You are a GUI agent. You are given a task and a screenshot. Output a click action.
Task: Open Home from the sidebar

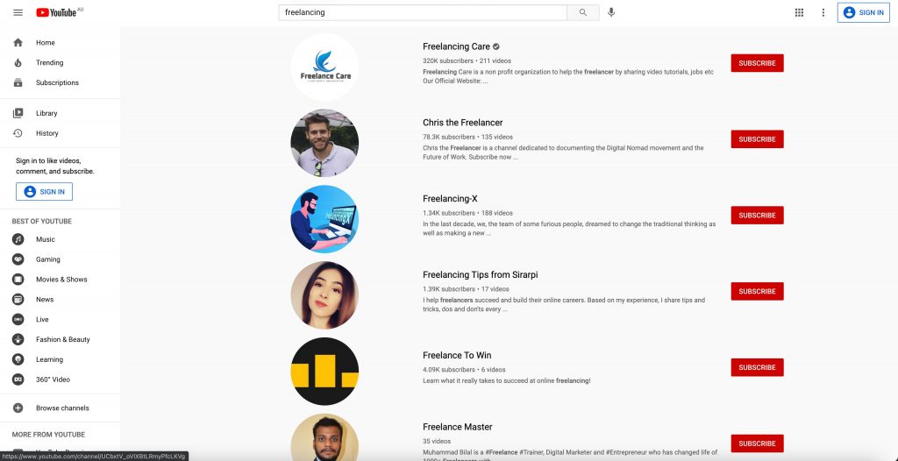61,42
